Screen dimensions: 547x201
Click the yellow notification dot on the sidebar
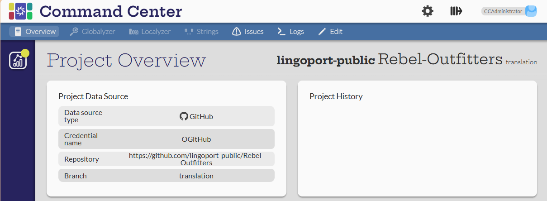click(x=25, y=53)
